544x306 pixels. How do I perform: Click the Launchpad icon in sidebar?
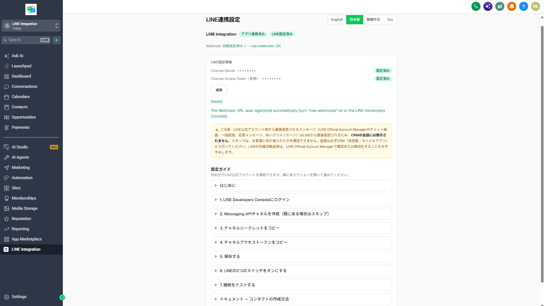point(6,66)
